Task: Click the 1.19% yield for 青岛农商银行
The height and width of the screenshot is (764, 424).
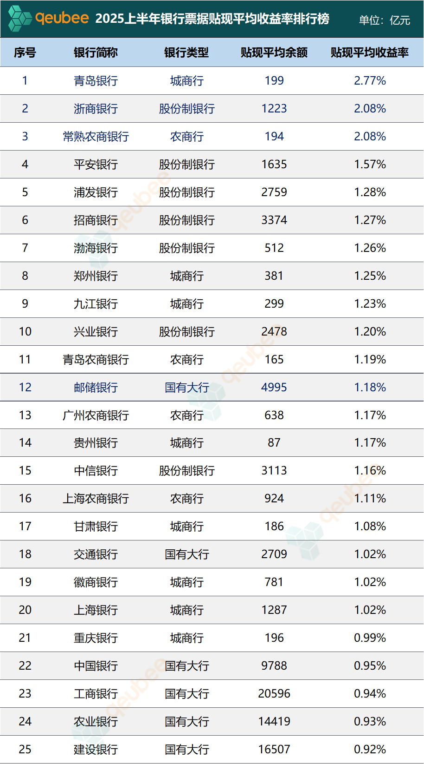Action: coord(370,360)
